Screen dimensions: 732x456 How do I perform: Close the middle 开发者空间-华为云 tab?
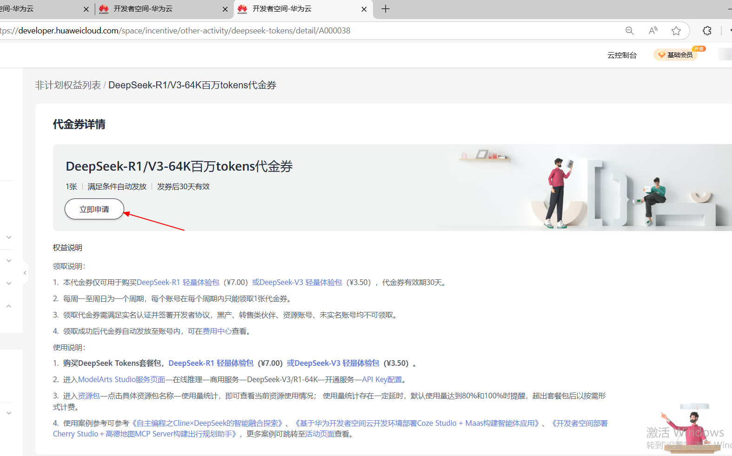pyautogui.click(x=225, y=9)
